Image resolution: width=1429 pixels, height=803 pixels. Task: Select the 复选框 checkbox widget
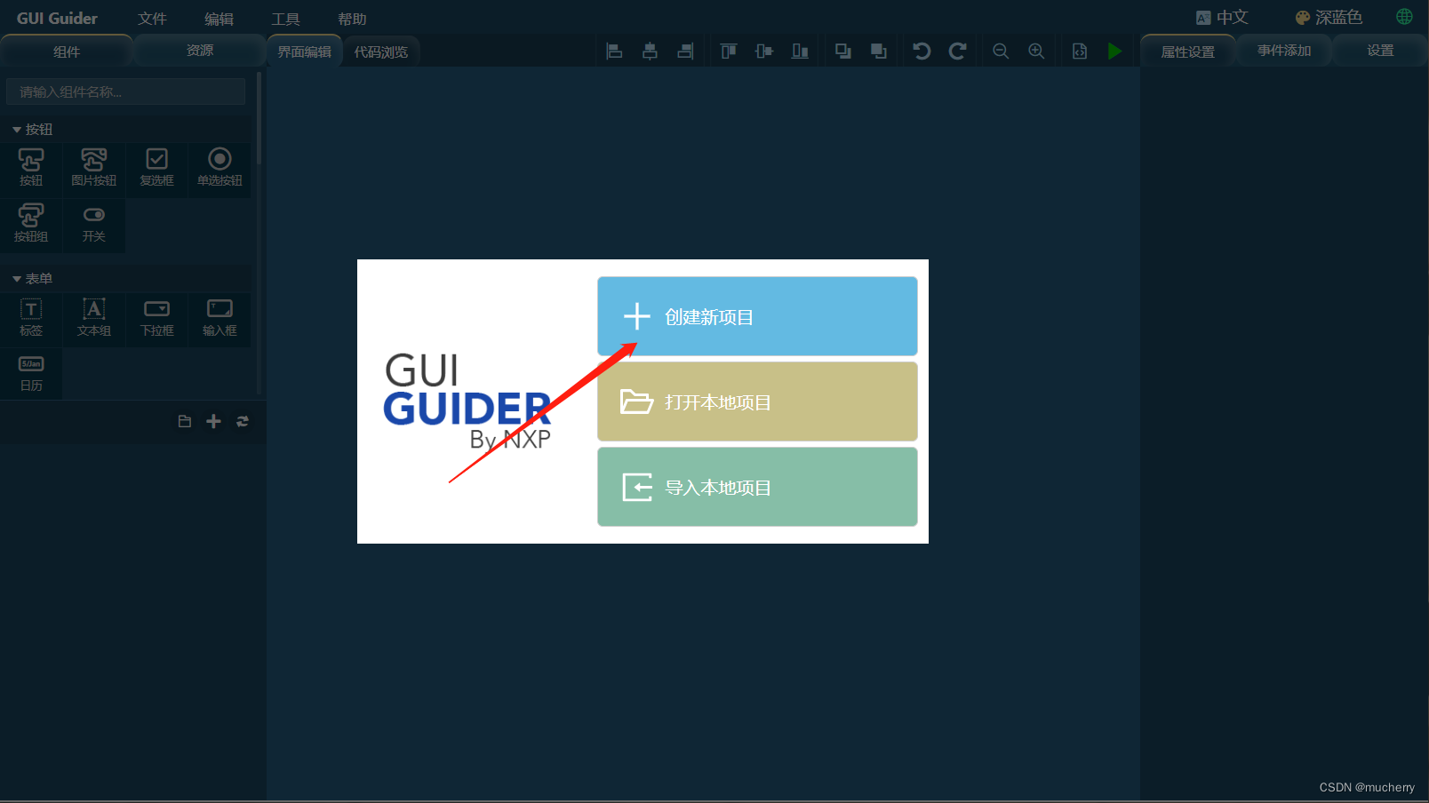click(156, 168)
